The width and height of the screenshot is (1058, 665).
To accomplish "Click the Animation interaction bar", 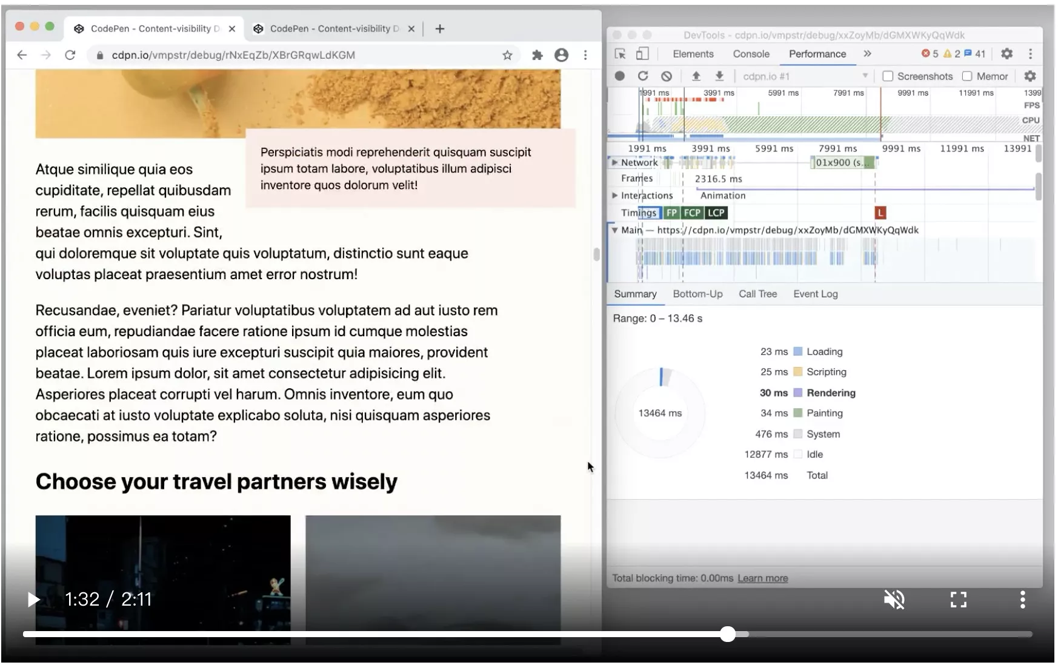I will point(723,196).
